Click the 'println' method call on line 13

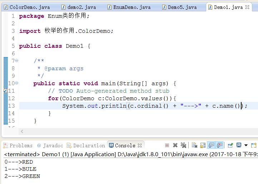[114, 106]
